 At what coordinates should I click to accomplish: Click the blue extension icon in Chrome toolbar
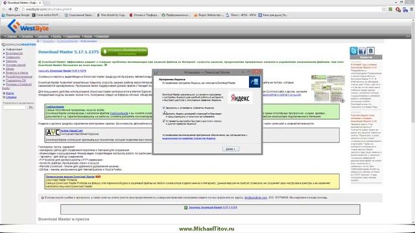tap(405, 10)
